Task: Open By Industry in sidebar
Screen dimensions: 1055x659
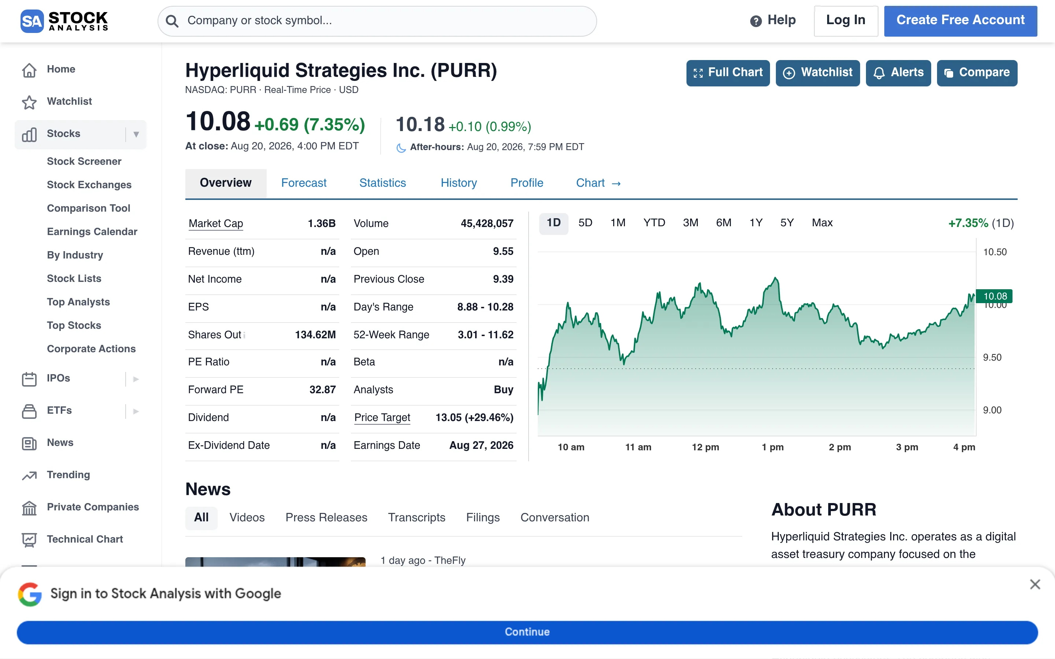Action: 75,256
